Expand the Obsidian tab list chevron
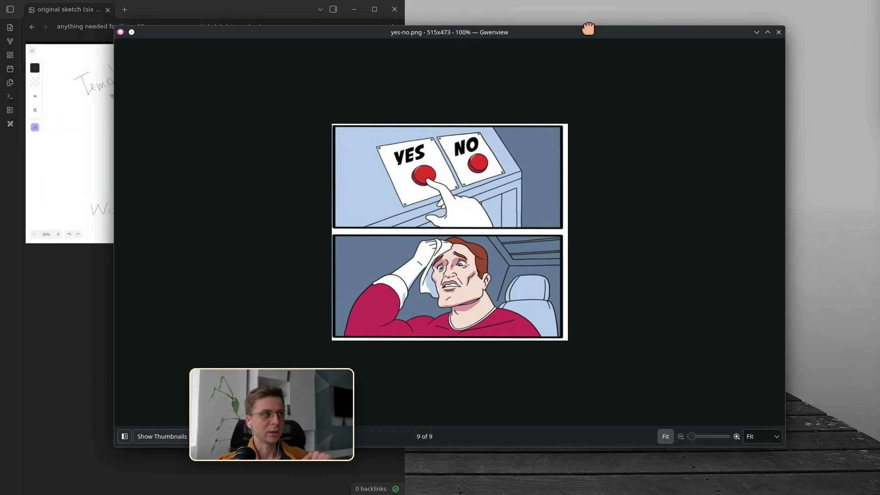The width and height of the screenshot is (880, 495). tap(320, 10)
